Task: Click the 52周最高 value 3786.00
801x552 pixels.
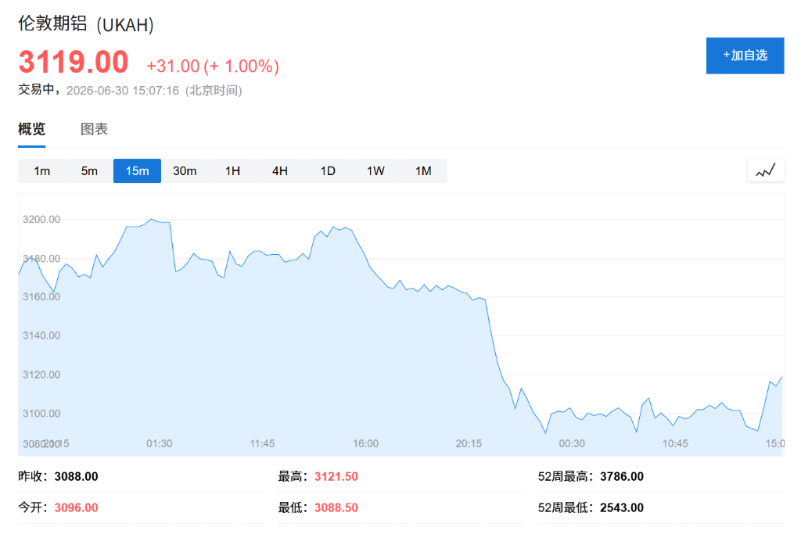Action: click(622, 476)
